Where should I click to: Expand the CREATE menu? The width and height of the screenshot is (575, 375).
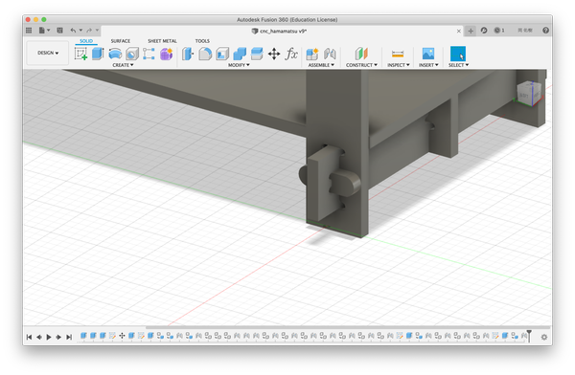pyautogui.click(x=123, y=65)
